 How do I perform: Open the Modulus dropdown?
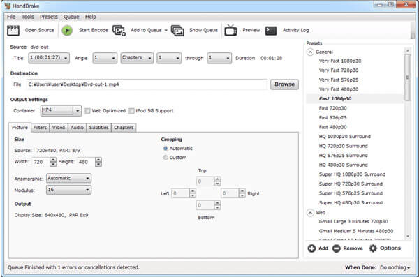68,190
